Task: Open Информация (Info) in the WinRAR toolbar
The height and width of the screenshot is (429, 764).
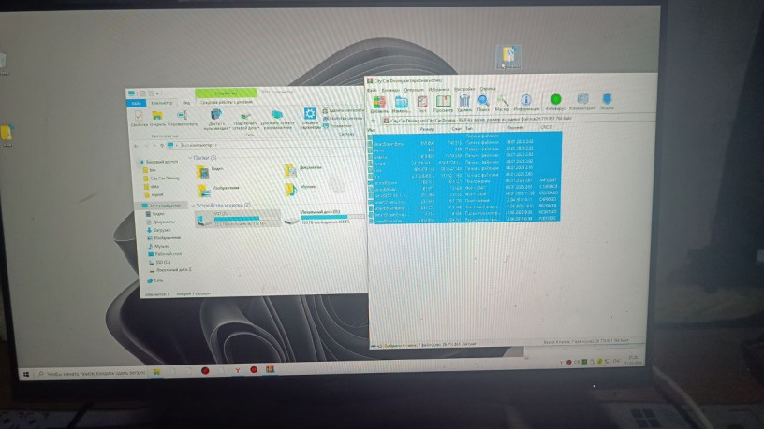Action: coord(526,102)
